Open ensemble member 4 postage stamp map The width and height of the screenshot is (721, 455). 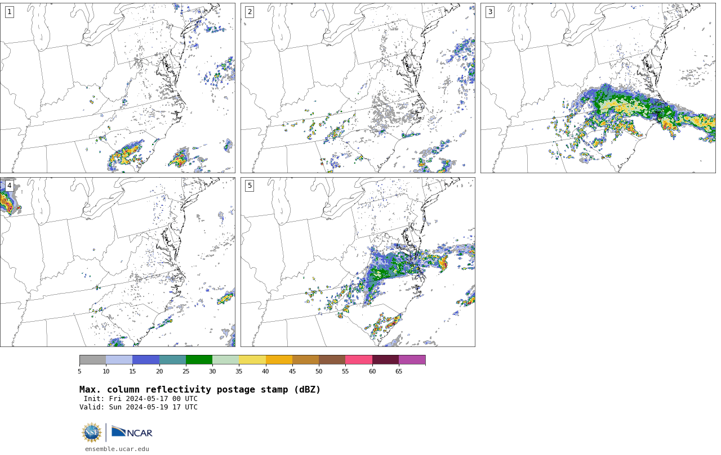118,262
